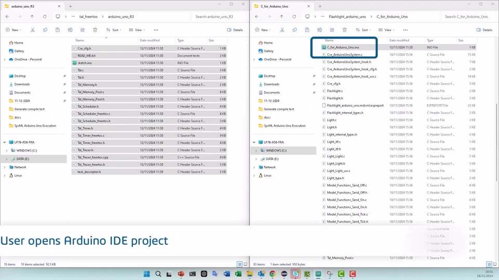Click Cut icon in right Explorer window
This screenshot has height=280, width=499.
[x=282, y=30]
